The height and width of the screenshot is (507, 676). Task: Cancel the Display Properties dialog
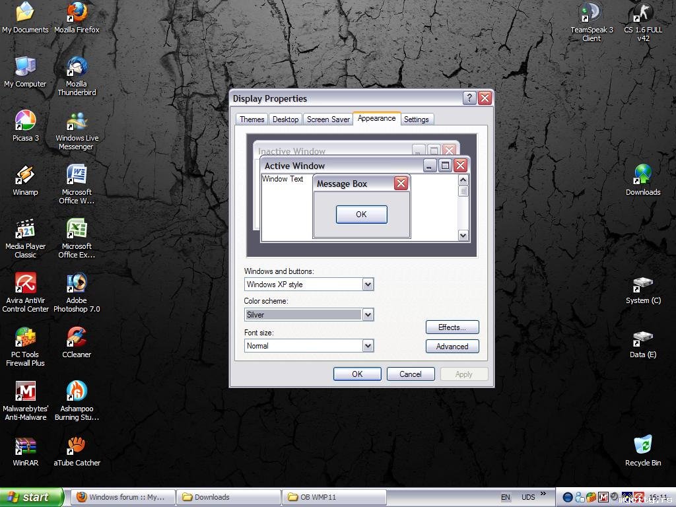pyautogui.click(x=411, y=374)
